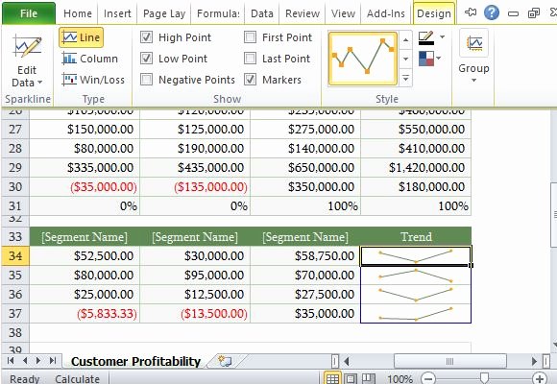
Task: Switch to the Home ribbon tab
Action: point(78,13)
